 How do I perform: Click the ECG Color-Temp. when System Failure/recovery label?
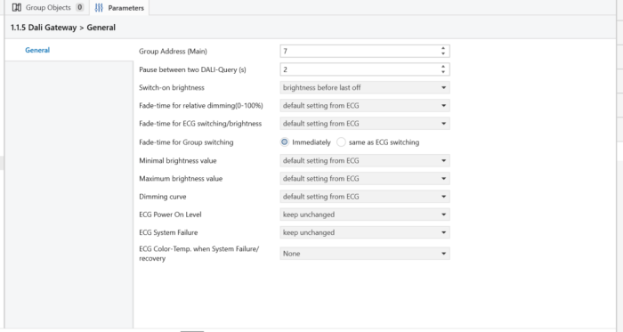point(198,254)
